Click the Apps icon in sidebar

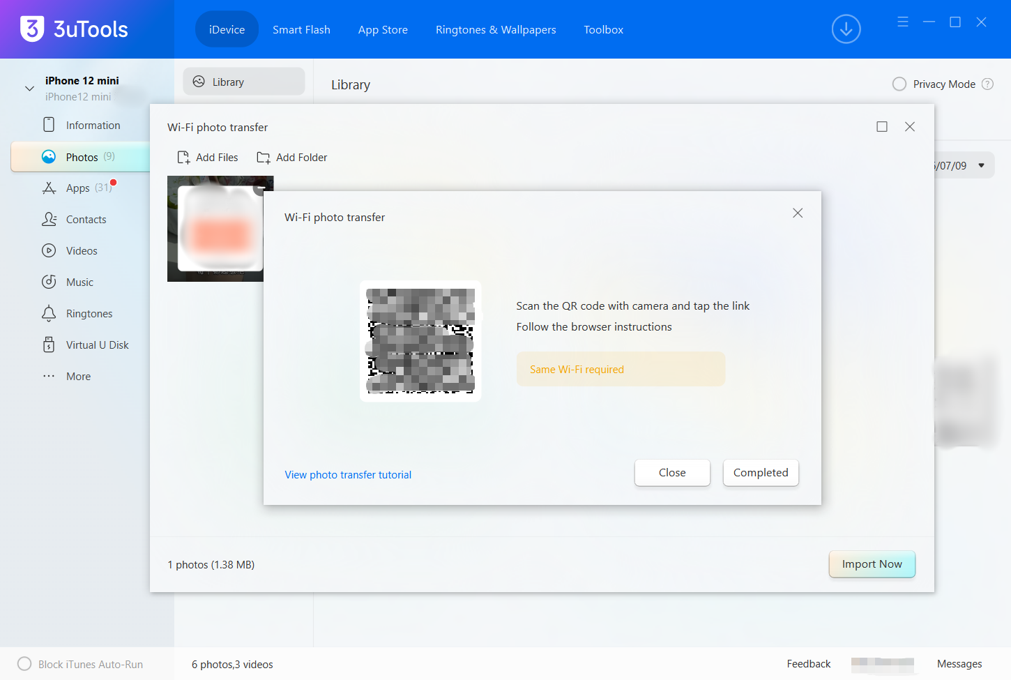click(x=49, y=188)
